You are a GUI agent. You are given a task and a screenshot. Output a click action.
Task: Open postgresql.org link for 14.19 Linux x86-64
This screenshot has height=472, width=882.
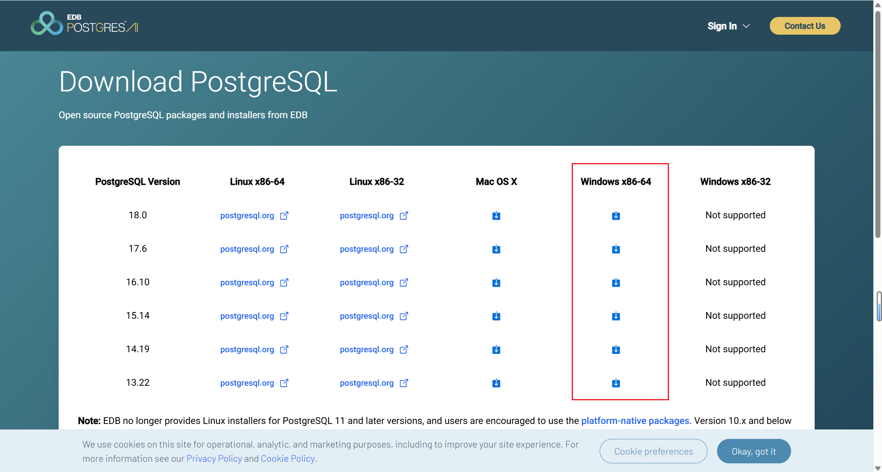click(247, 349)
